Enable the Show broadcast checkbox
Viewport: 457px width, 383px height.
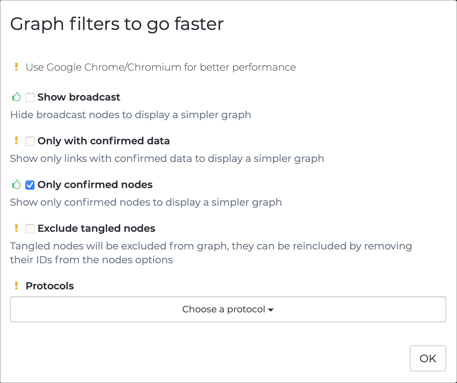[x=30, y=97]
